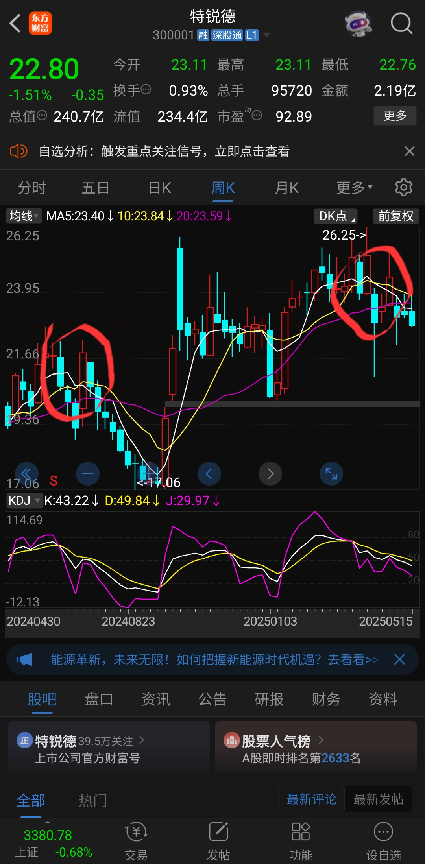Tap the 融 margin badge

[x=203, y=35]
